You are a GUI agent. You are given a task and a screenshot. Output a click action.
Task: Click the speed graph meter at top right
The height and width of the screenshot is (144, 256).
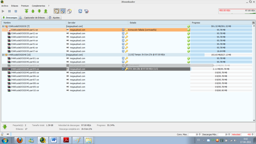237,11
